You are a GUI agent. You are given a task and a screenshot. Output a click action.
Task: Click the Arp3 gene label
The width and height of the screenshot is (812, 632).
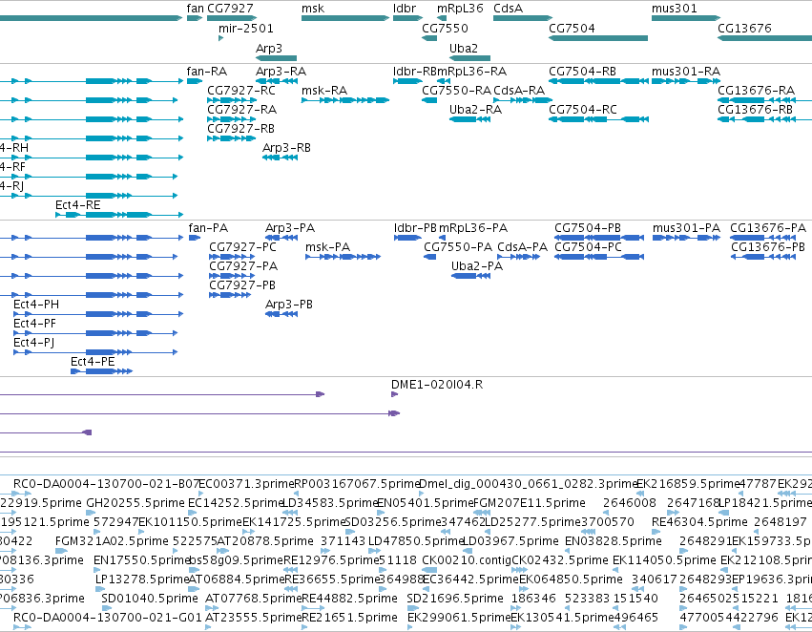[269, 48]
